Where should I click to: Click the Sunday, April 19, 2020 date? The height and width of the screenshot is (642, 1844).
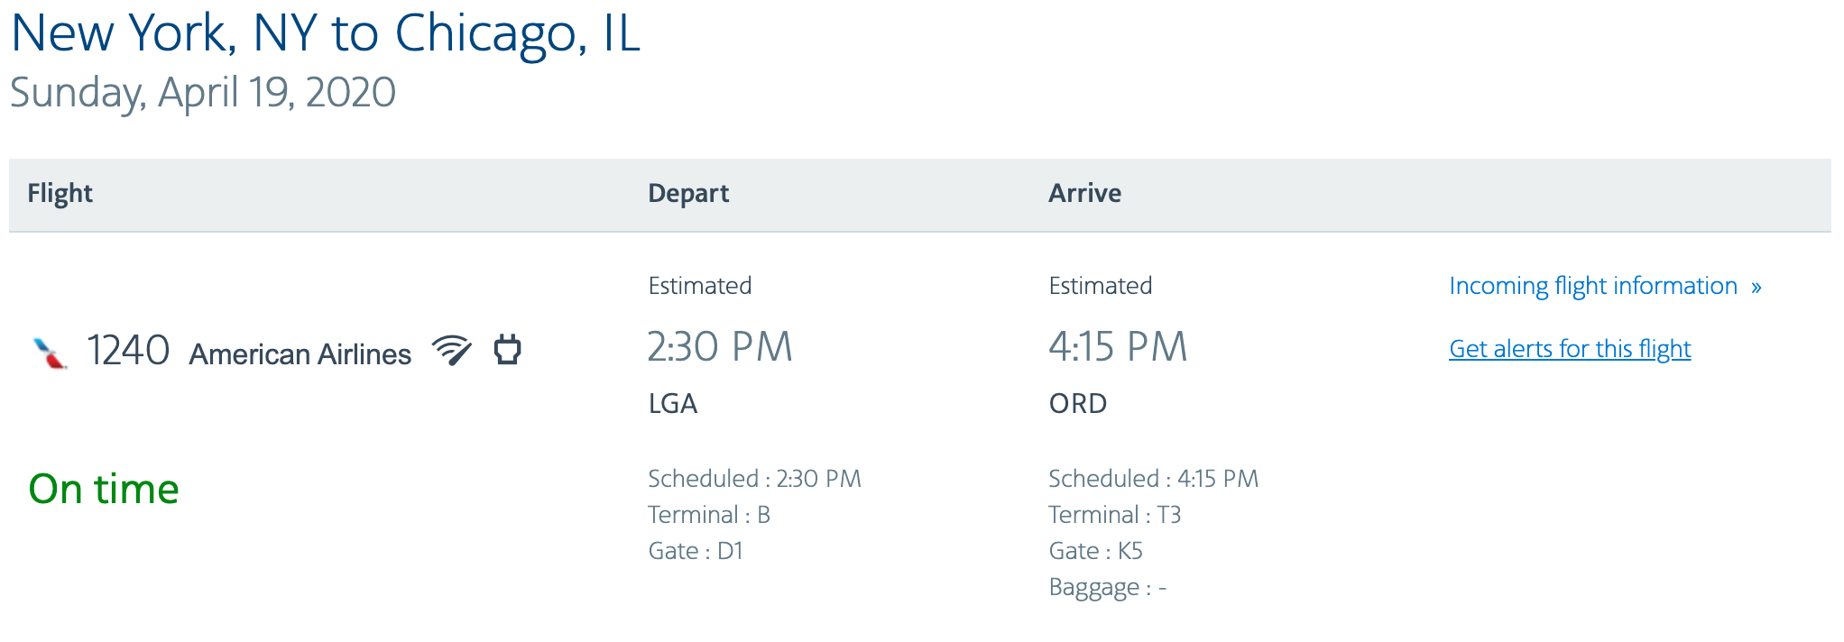[x=202, y=91]
